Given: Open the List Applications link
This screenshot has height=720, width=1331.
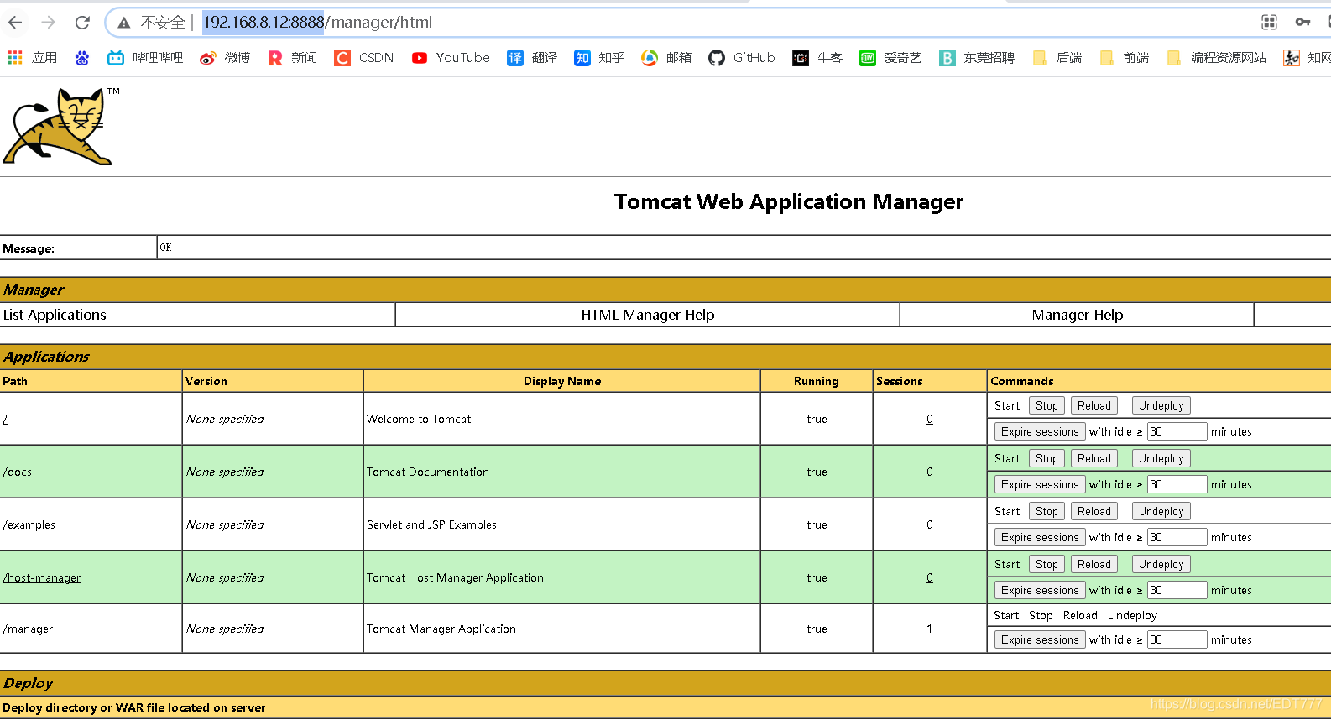Looking at the screenshot, I should [55, 315].
